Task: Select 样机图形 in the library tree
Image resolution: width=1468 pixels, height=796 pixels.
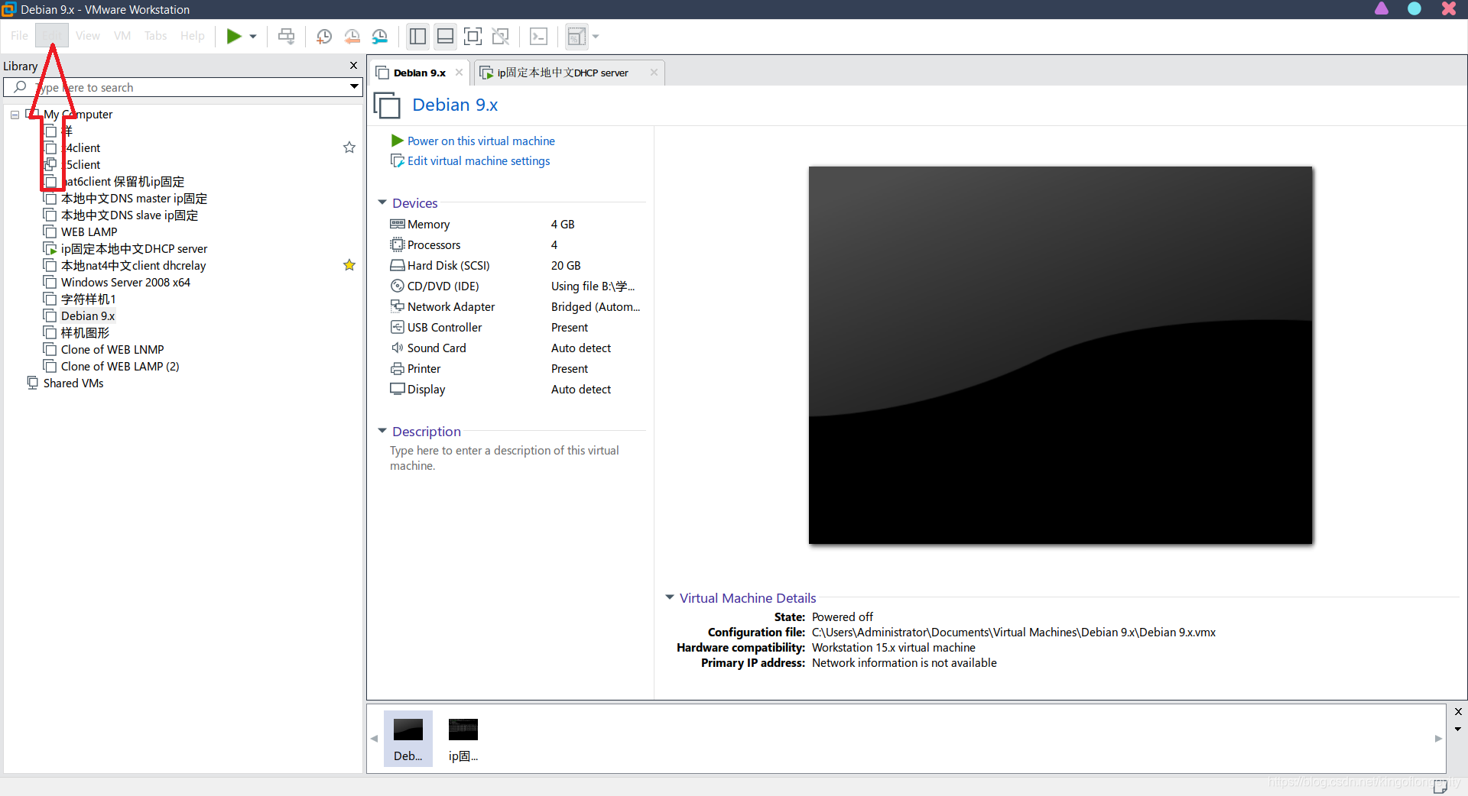Action: click(85, 332)
